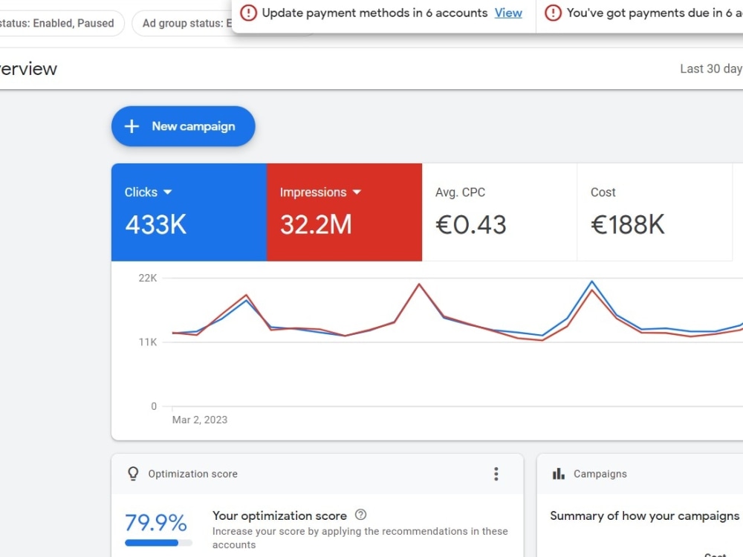743x557 pixels.
Task: Click the 22K axis label
Action: click(x=147, y=278)
